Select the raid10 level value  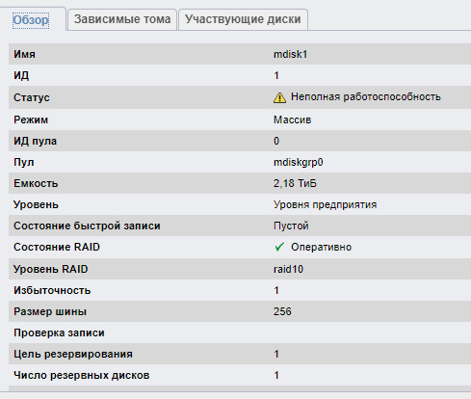coord(288,269)
